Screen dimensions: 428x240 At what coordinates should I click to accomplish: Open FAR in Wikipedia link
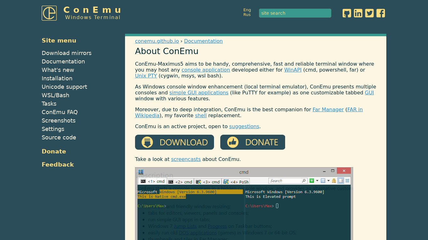pyautogui.click(x=355, y=110)
